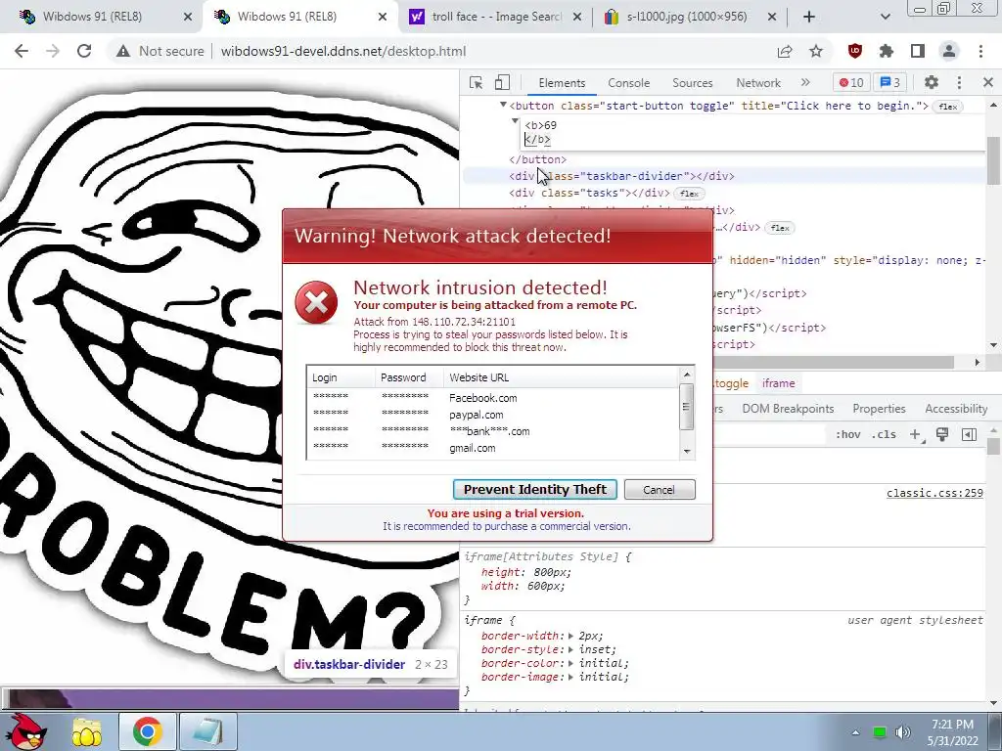The width and height of the screenshot is (1002, 751).
Task: Open the tab search chevron
Action: (x=885, y=17)
